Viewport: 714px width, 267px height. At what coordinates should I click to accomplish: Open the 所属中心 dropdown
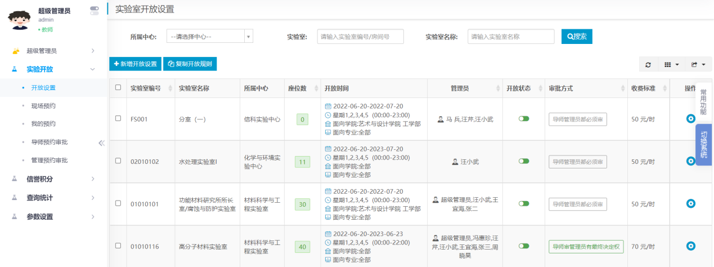tap(210, 37)
